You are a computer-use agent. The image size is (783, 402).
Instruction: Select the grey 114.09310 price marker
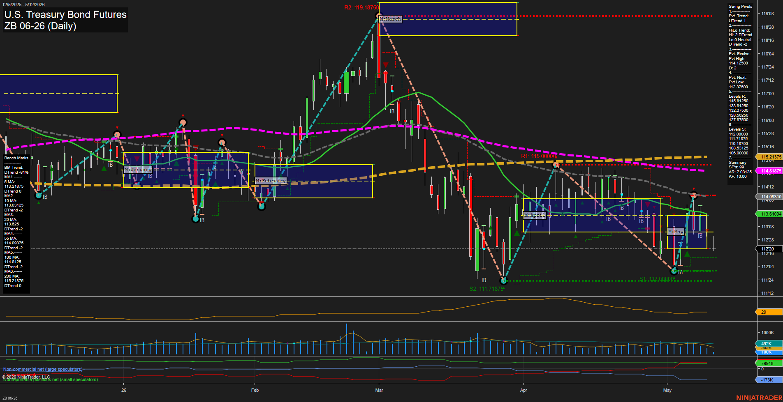(769, 197)
